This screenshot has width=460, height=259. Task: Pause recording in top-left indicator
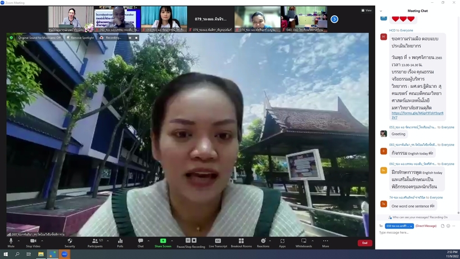click(x=130, y=38)
